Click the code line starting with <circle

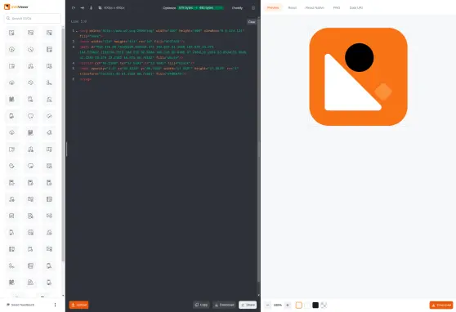pos(136,63)
